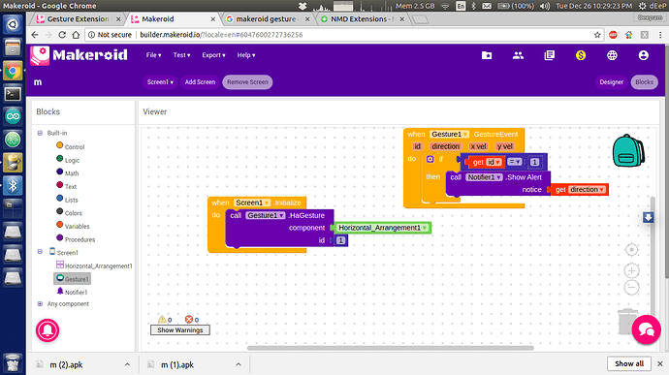Open the projects folder icon in header
Screen dimensions: 669x375
tap(487, 55)
